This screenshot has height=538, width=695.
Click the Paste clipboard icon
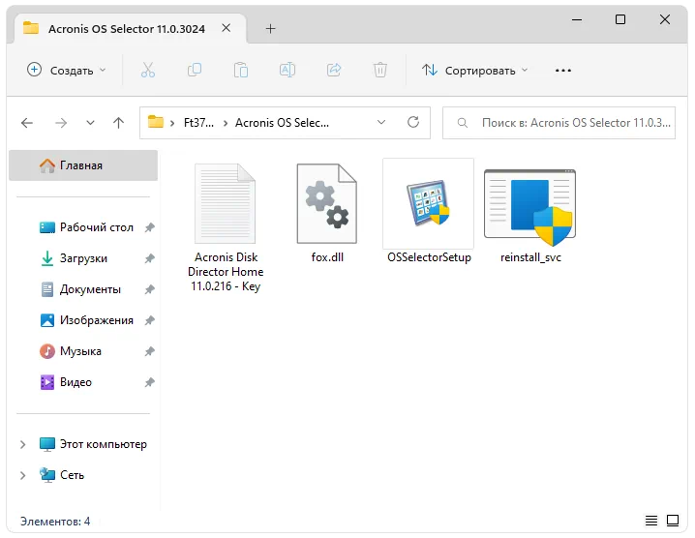[241, 70]
